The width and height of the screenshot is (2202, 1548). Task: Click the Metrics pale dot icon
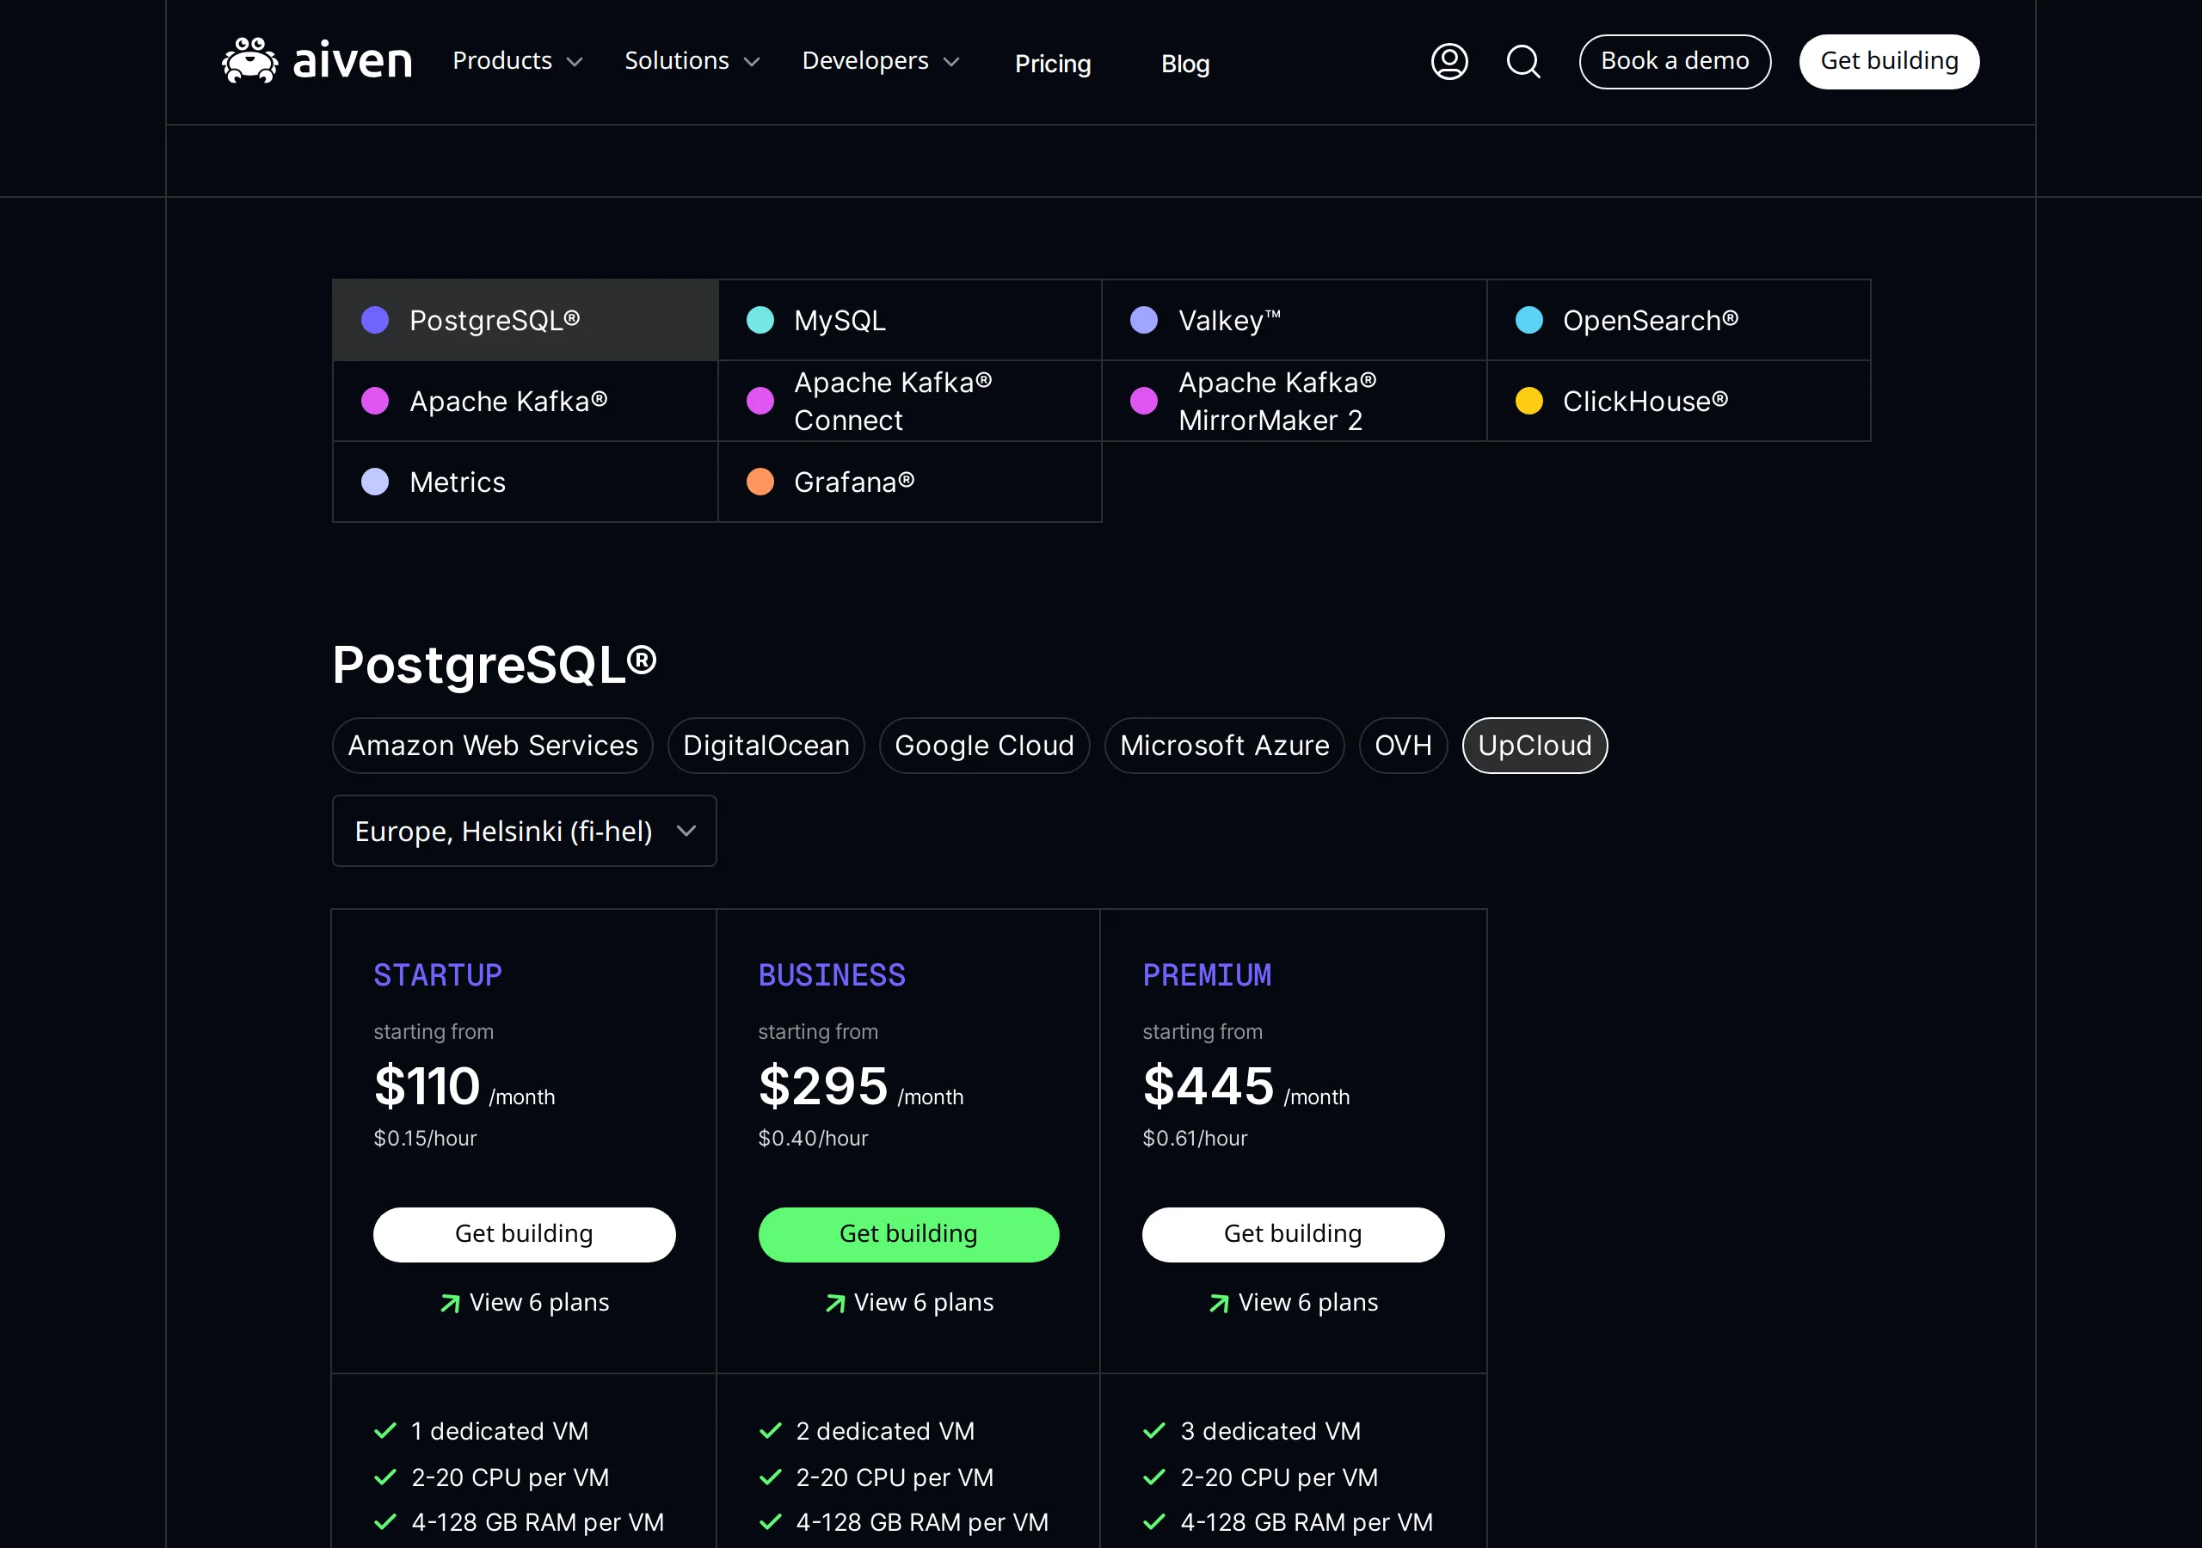375,482
